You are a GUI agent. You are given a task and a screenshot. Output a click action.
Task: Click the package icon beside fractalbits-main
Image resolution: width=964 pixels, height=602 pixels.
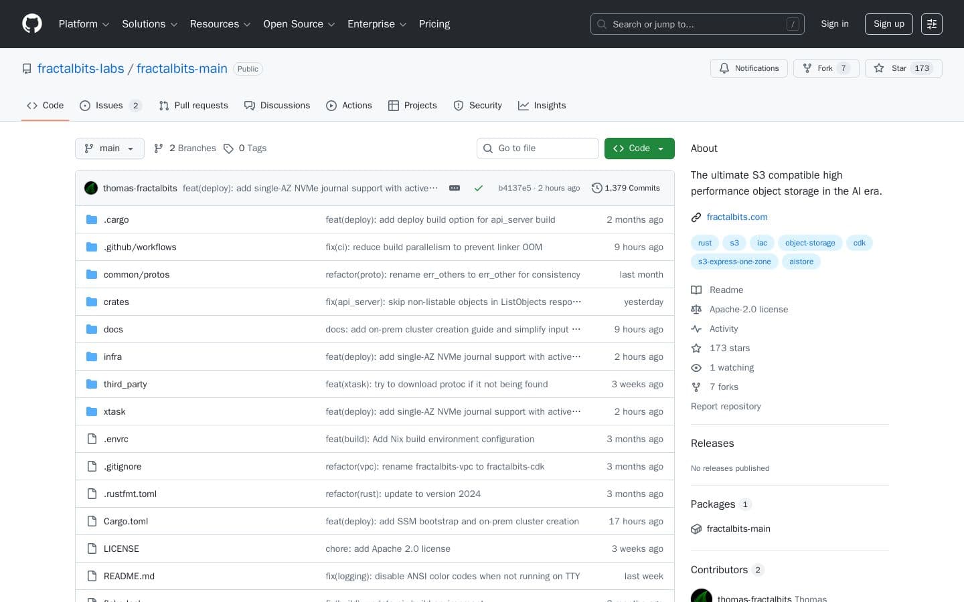pos(696,529)
